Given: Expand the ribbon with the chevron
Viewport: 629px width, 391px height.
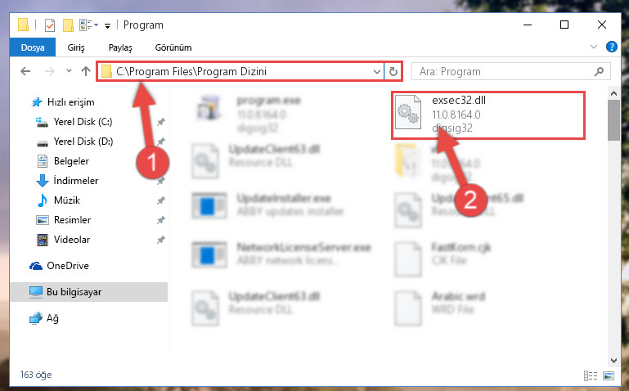Looking at the screenshot, I should pos(594,47).
